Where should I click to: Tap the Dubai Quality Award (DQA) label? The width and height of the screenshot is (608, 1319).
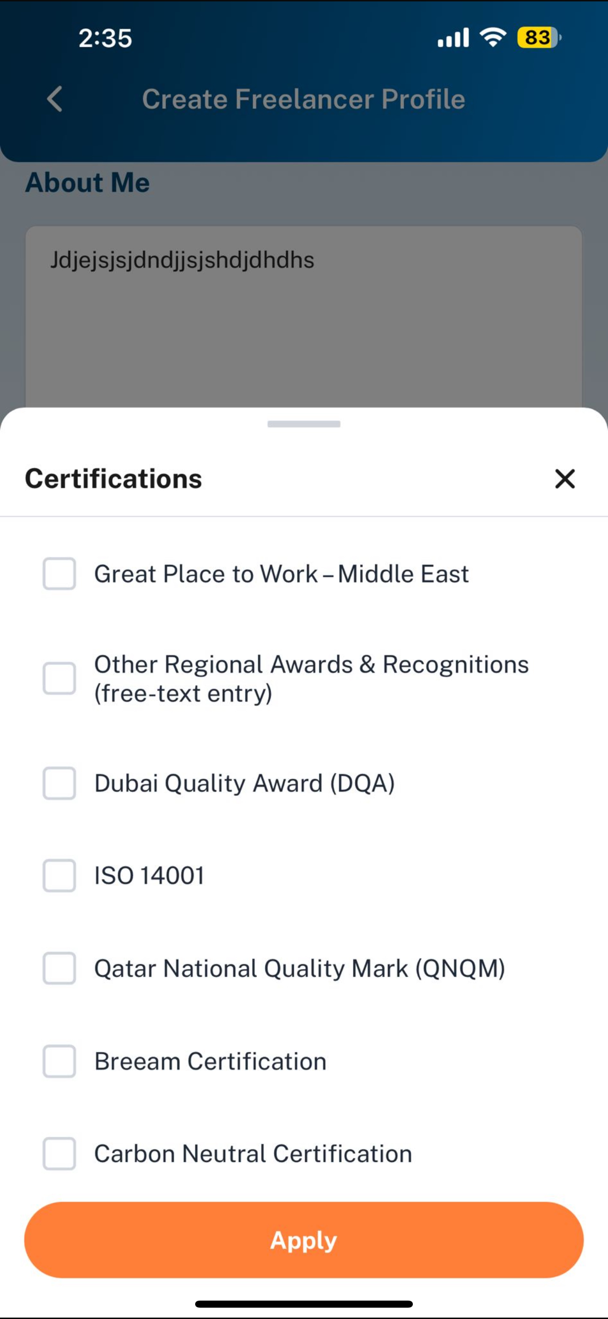point(245,784)
